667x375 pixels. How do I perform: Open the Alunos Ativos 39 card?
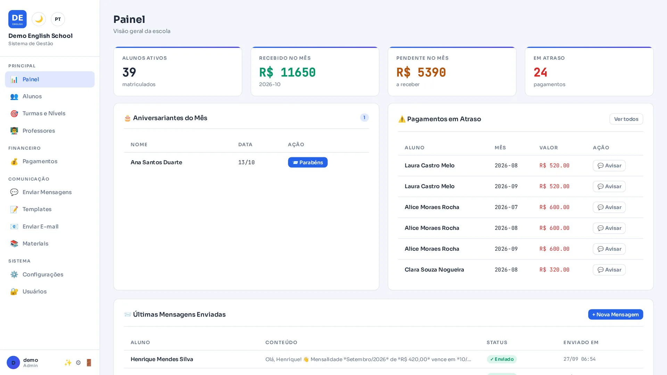pyautogui.click(x=178, y=71)
